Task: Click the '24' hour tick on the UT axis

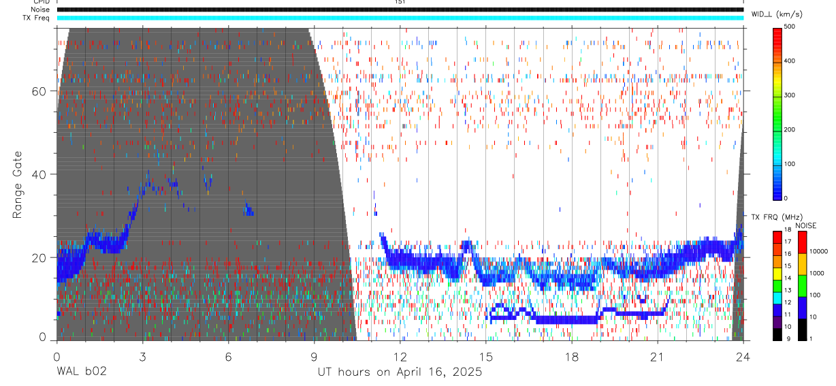Action: tap(743, 356)
